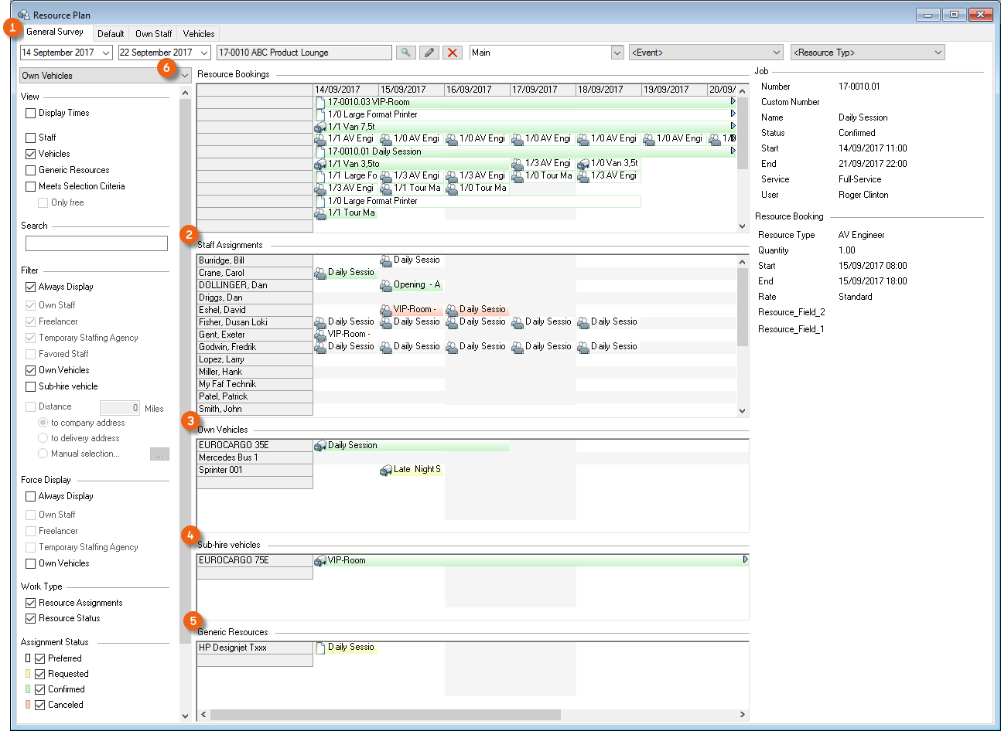This screenshot has width=1001, height=731.
Task: Switch to the Own Staff tab
Action: coord(153,34)
